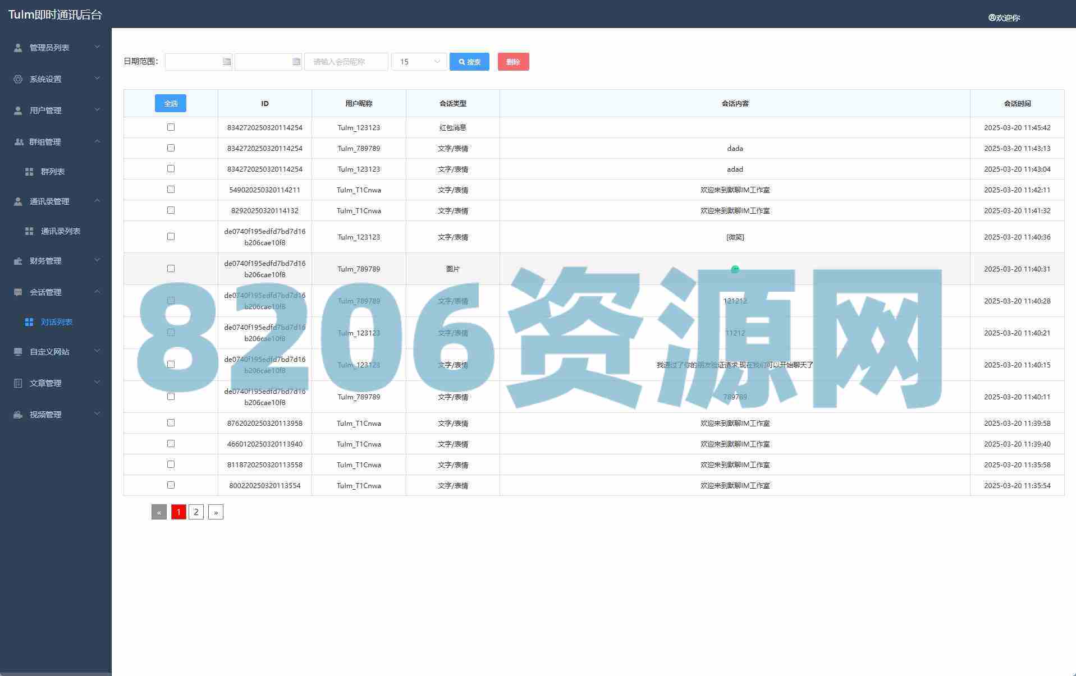
Task: Focus the start date input field
Action: [199, 62]
